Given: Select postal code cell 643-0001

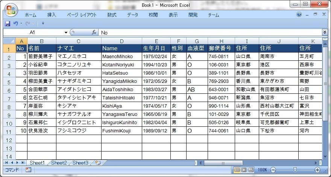Looking at the screenshot, I should (221, 90).
